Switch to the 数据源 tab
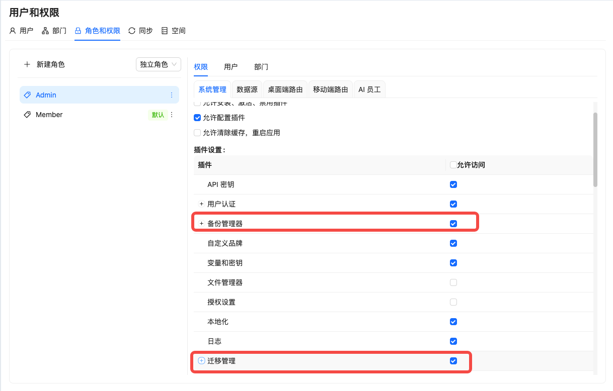The image size is (613, 391). coord(247,89)
